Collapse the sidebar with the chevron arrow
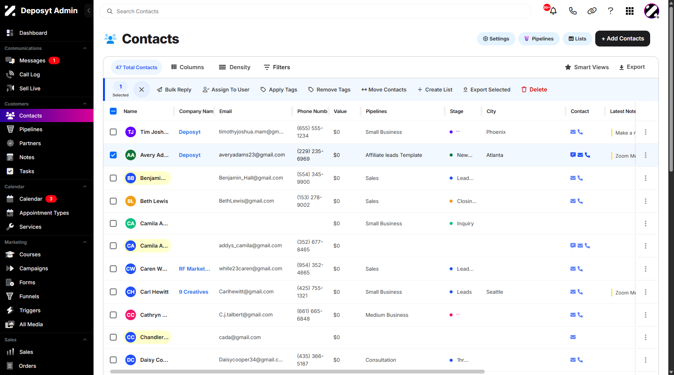The height and width of the screenshot is (375, 674). point(89,11)
